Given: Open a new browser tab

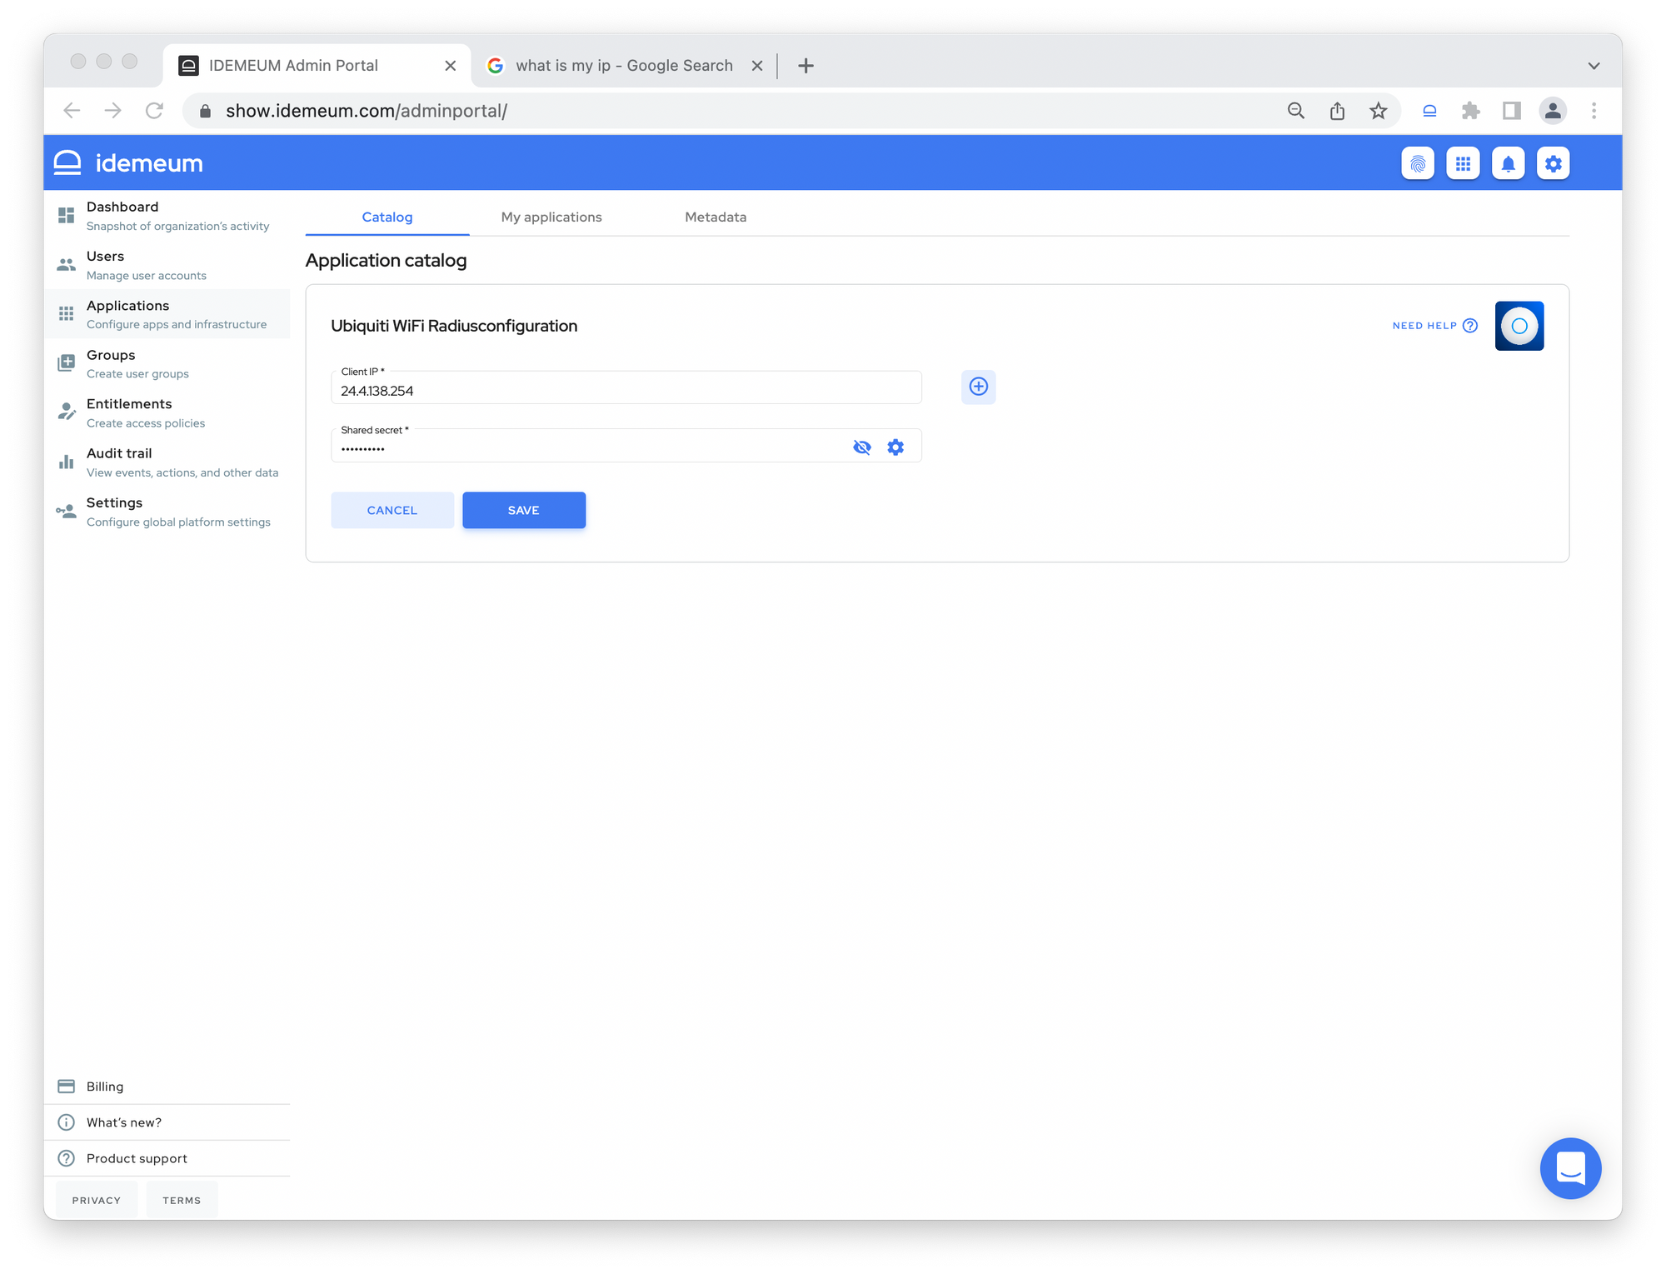Looking at the screenshot, I should click(x=806, y=66).
